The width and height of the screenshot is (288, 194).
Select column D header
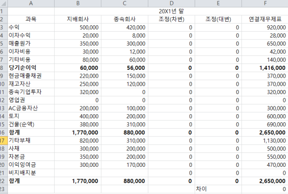(171, 3)
